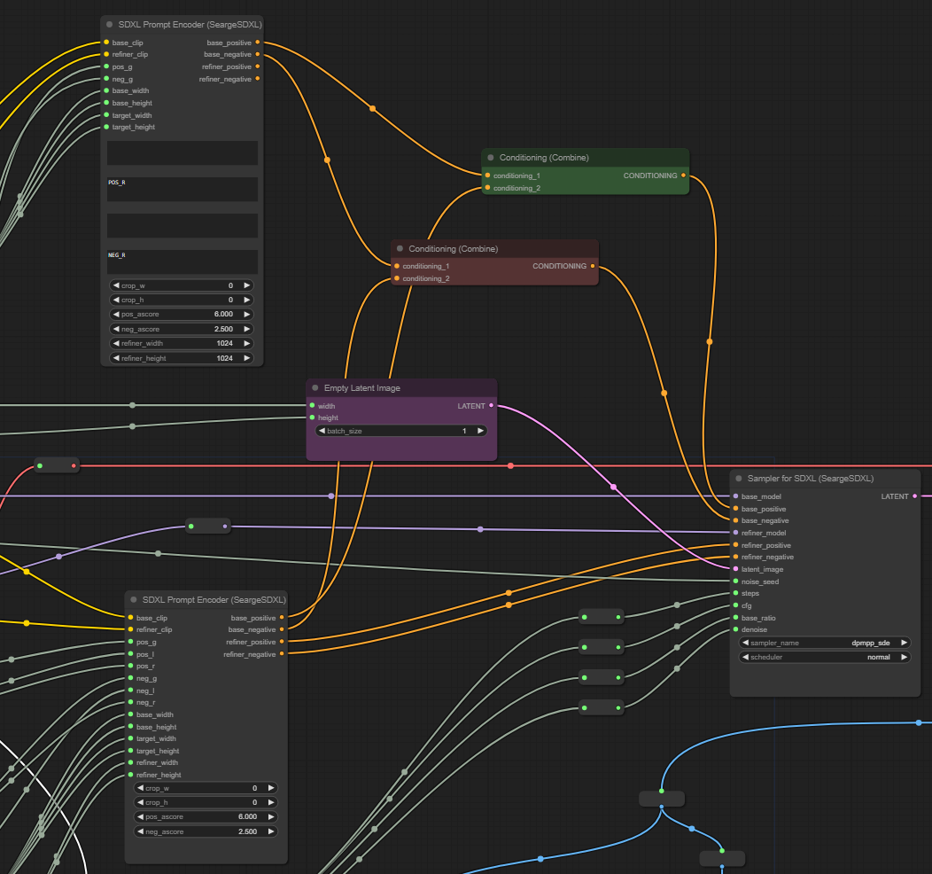932x874 pixels.
Task: Click the base_model input socket on the Sampler
Action: 735,496
